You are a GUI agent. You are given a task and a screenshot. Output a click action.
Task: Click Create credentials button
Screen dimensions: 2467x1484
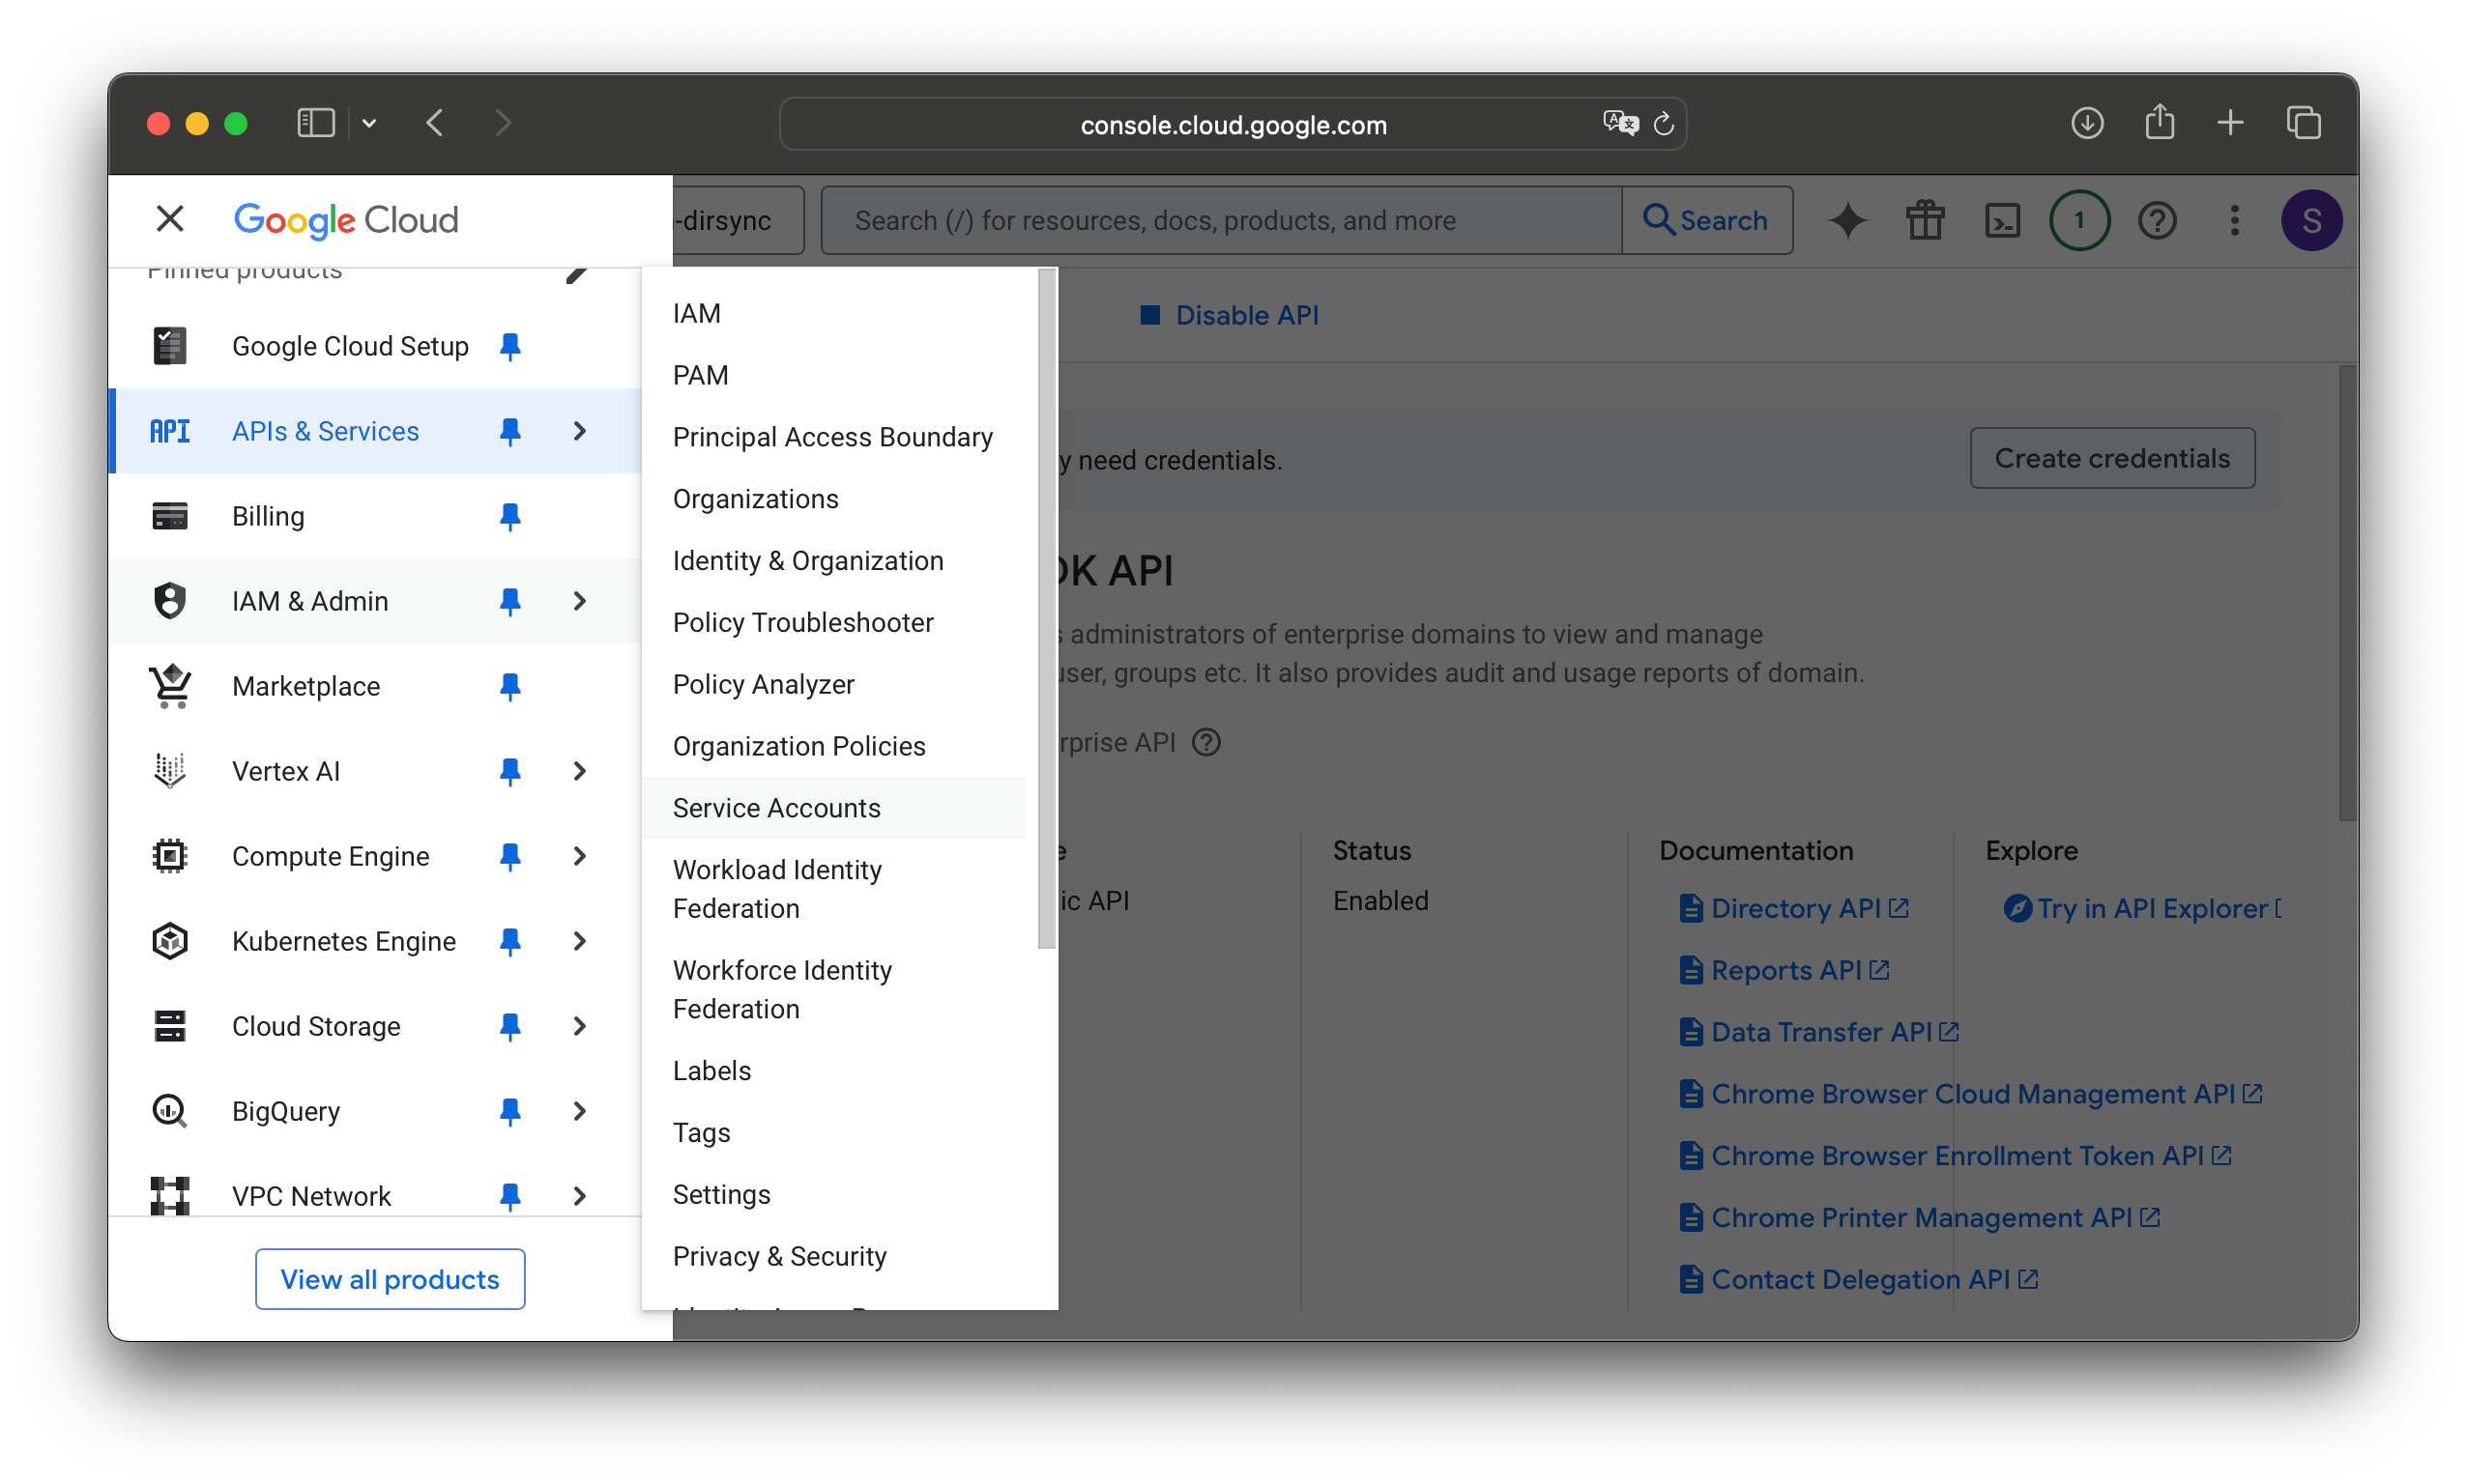(2112, 458)
